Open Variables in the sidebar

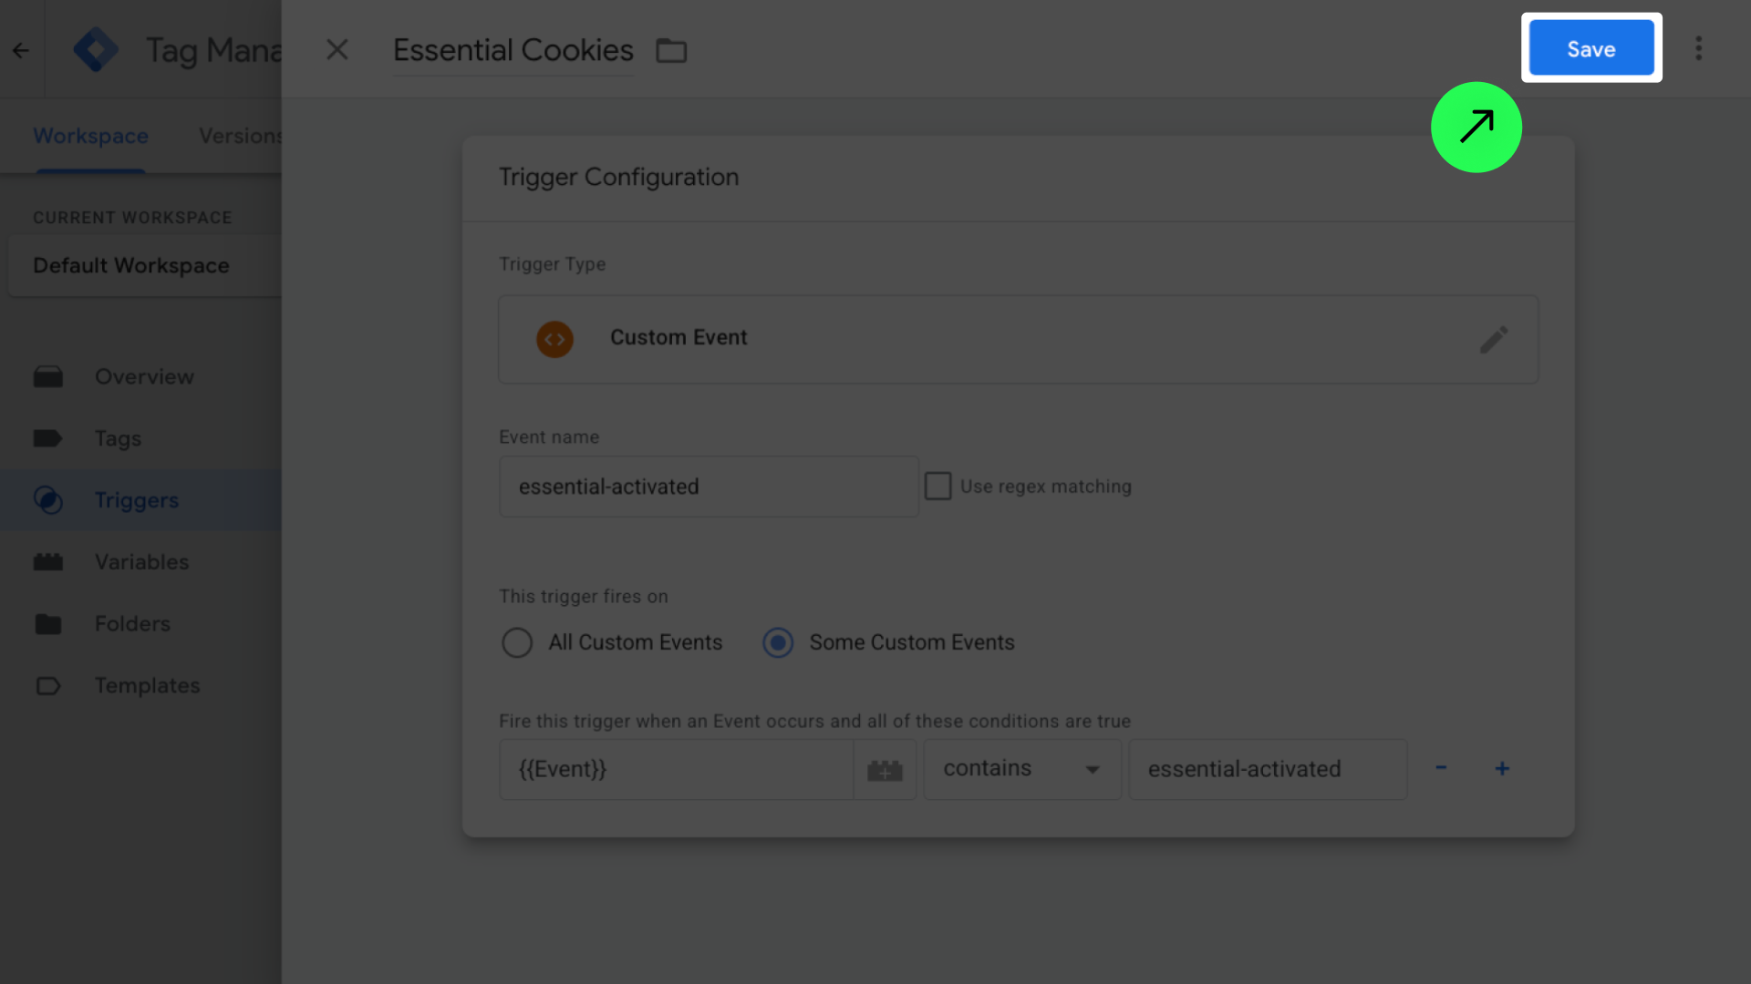coord(141,562)
